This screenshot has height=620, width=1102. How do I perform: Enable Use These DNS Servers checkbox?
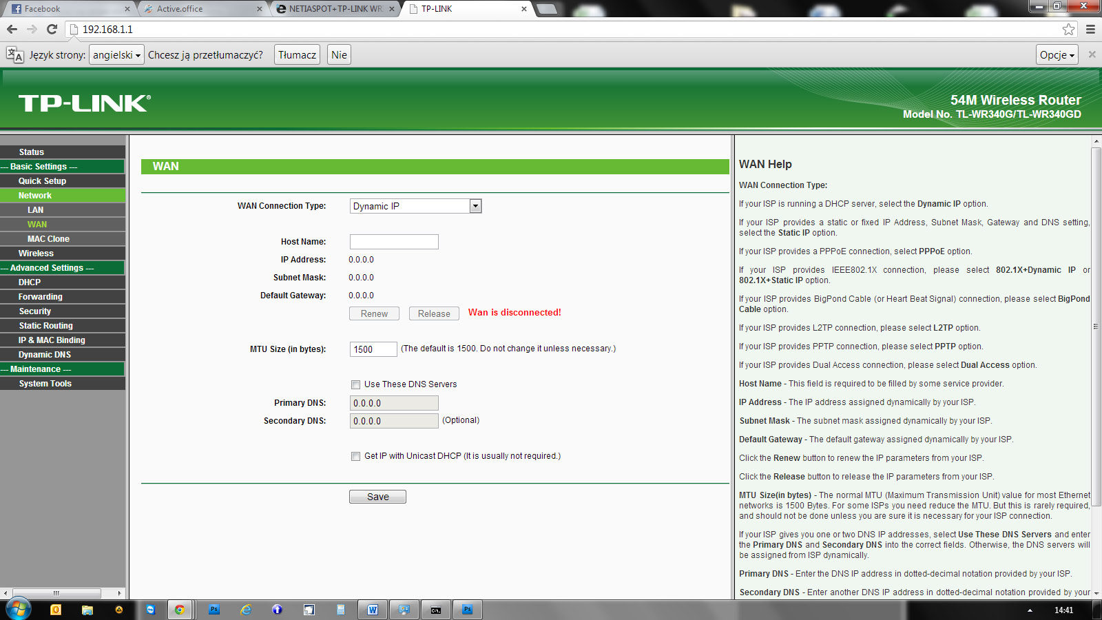[356, 384]
